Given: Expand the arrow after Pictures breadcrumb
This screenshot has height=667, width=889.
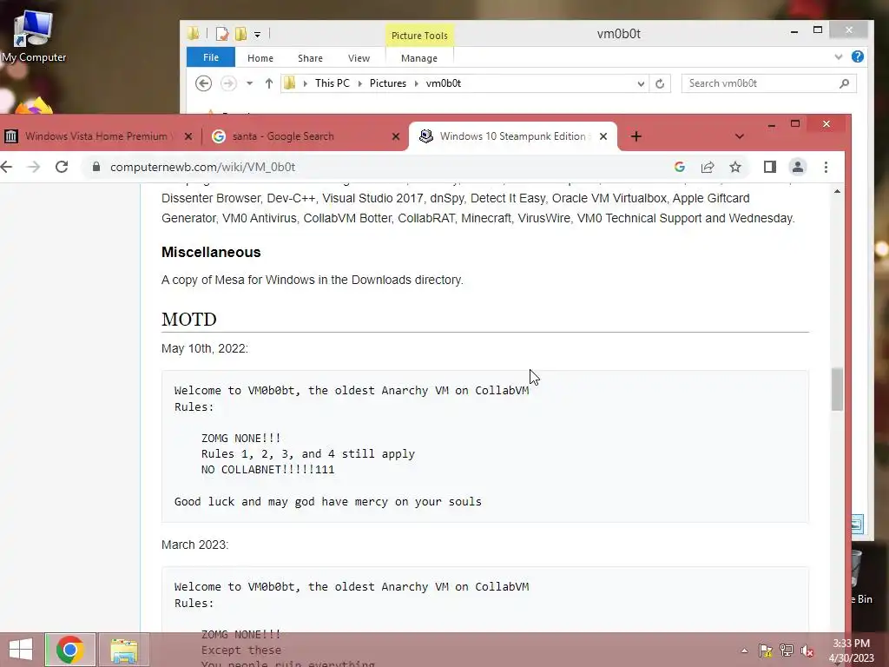Looking at the screenshot, I should (x=416, y=83).
